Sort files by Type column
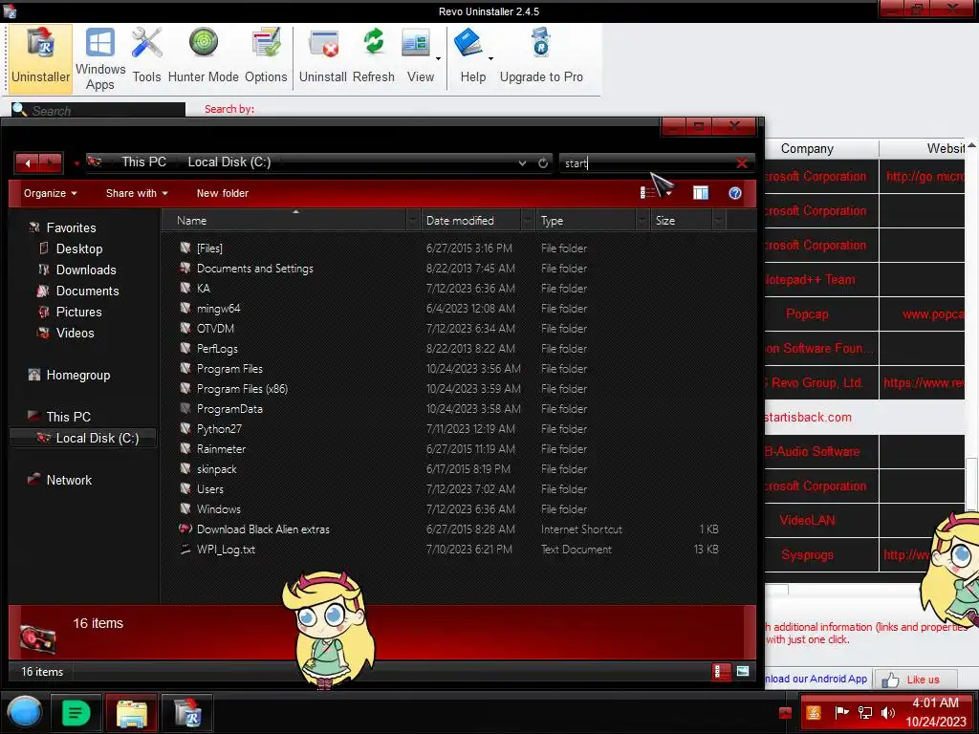 [x=586, y=221]
